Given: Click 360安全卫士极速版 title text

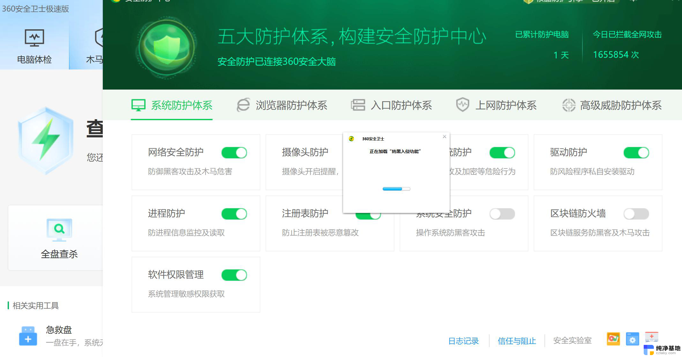Looking at the screenshot, I should (35, 9).
